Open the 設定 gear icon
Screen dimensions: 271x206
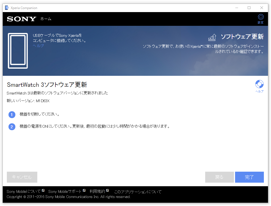coord(261,17)
